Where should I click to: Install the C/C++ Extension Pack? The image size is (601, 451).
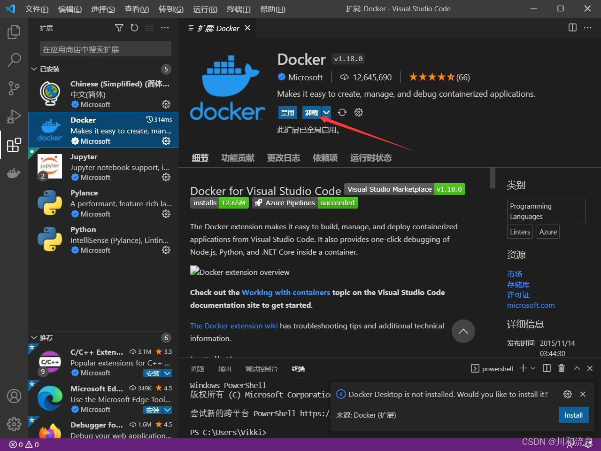[153, 373]
